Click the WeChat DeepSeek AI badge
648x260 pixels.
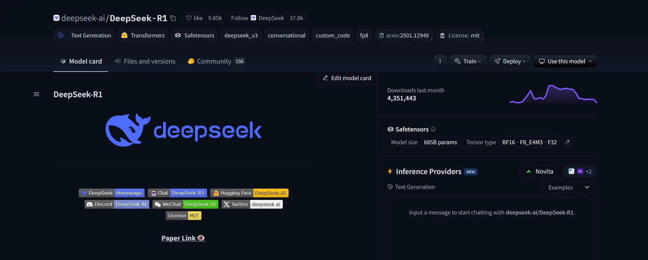186,204
